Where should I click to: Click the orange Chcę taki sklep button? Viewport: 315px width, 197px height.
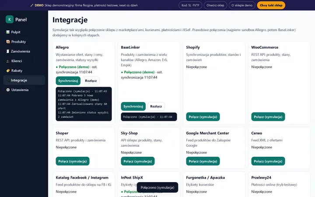click(271, 5)
